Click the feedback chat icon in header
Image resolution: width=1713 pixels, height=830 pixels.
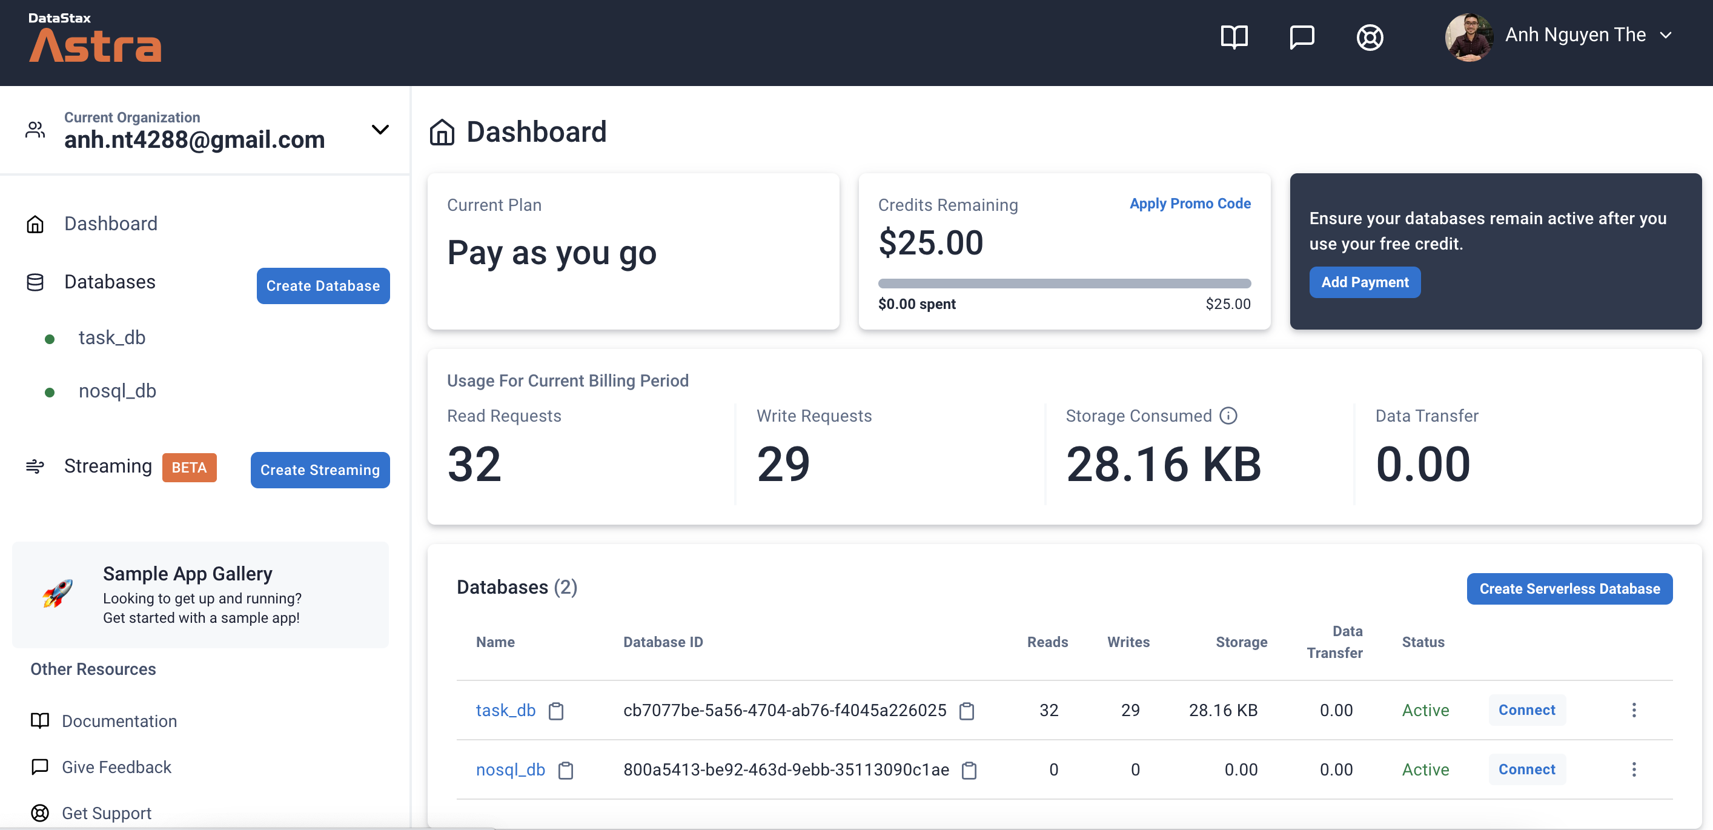click(x=1302, y=37)
